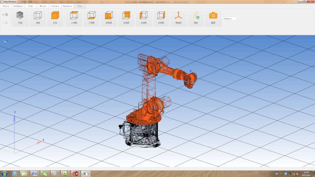This screenshot has height=177, width=315.
Task: Open the Harmonize tab
Action: (67, 6)
